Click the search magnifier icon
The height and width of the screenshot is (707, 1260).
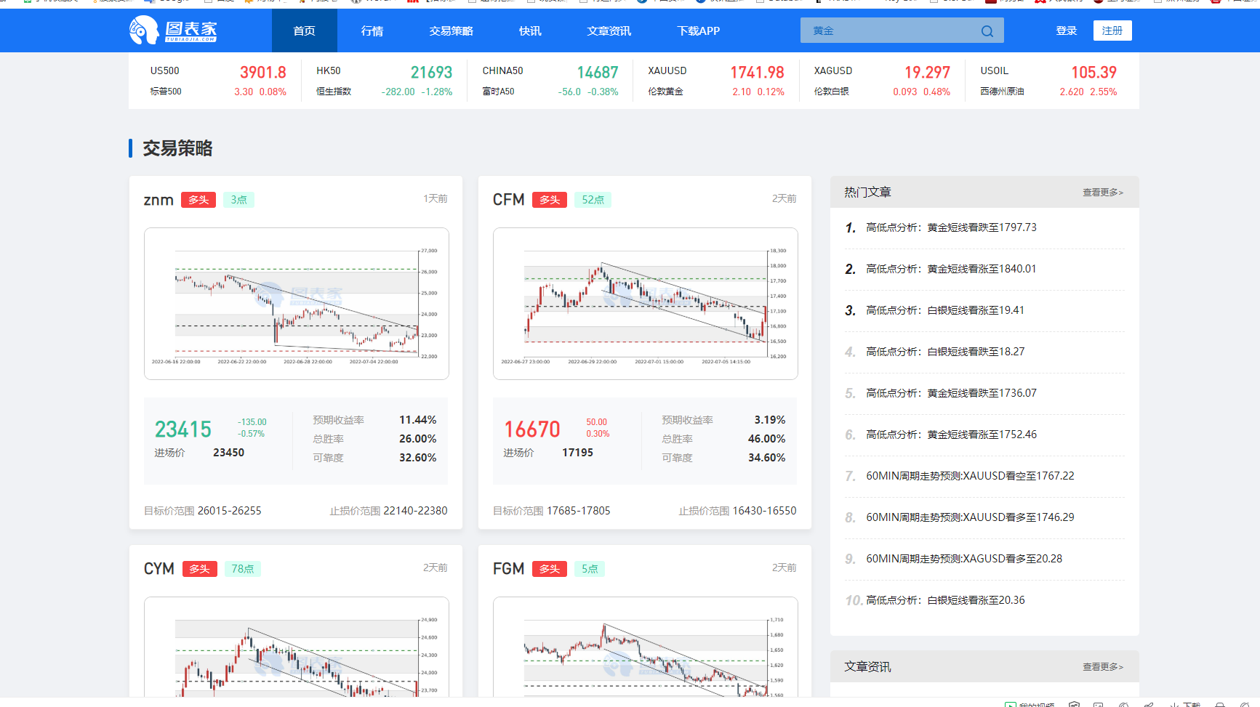(x=987, y=31)
